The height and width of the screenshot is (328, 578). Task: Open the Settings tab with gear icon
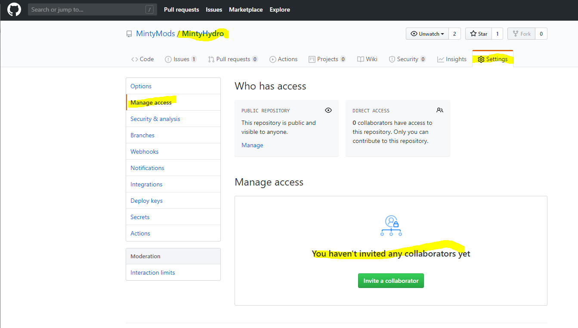pyautogui.click(x=492, y=59)
